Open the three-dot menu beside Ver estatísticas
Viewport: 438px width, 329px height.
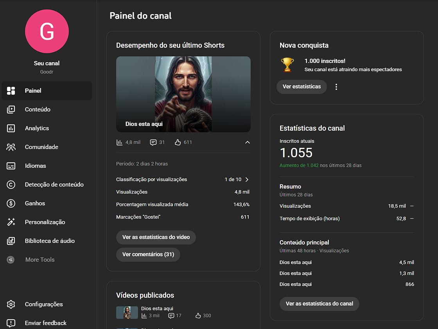tap(336, 87)
